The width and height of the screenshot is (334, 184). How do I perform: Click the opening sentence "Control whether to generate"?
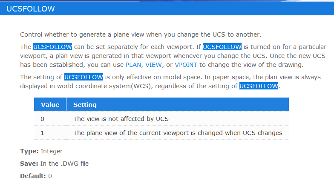(141, 34)
